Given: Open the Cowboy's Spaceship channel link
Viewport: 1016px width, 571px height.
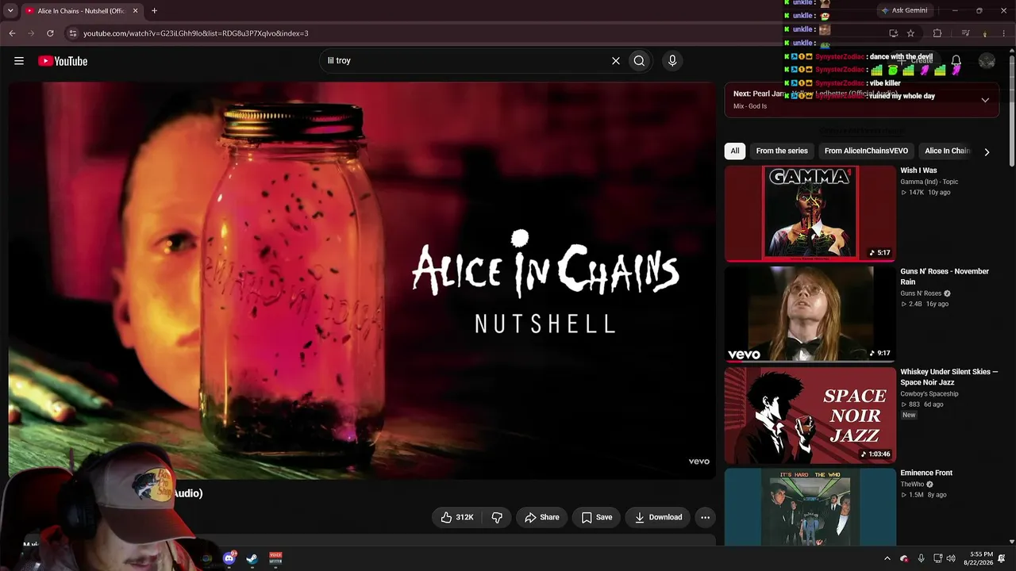Looking at the screenshot, I should click(x=929, y=394).
